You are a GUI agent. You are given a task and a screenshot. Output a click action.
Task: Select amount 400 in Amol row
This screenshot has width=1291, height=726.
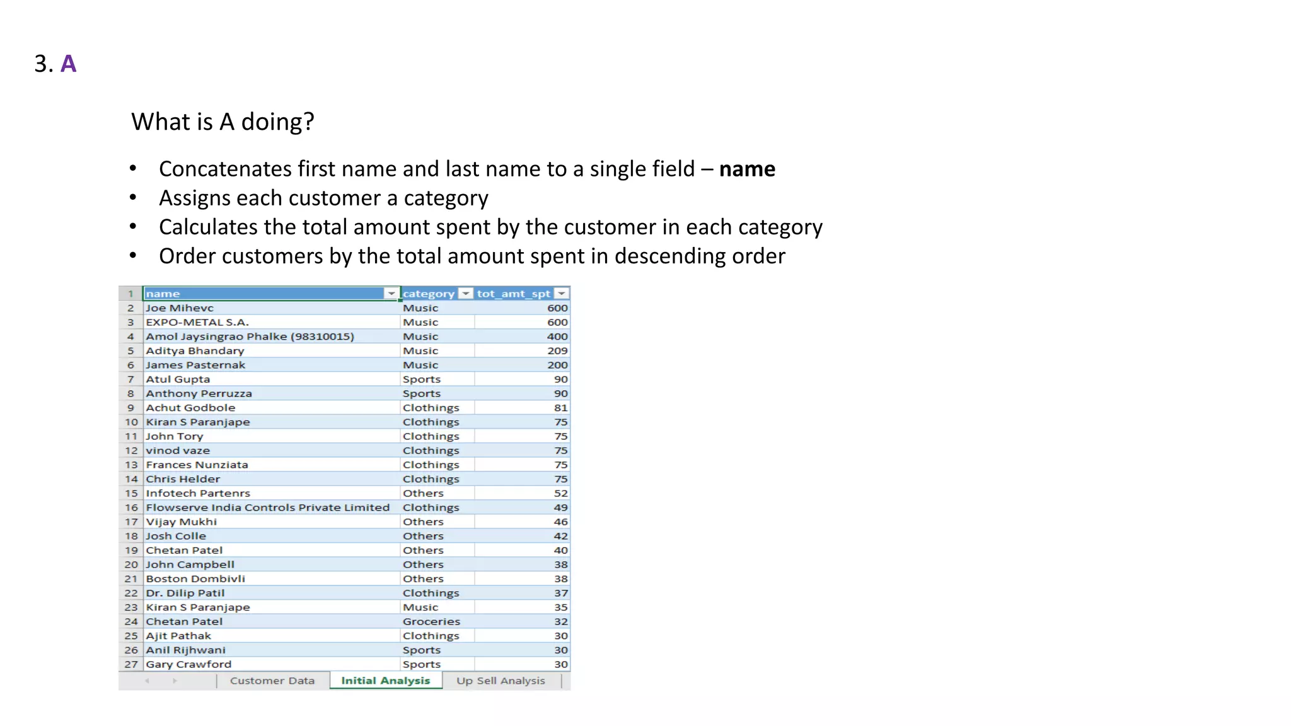point(522,337)
